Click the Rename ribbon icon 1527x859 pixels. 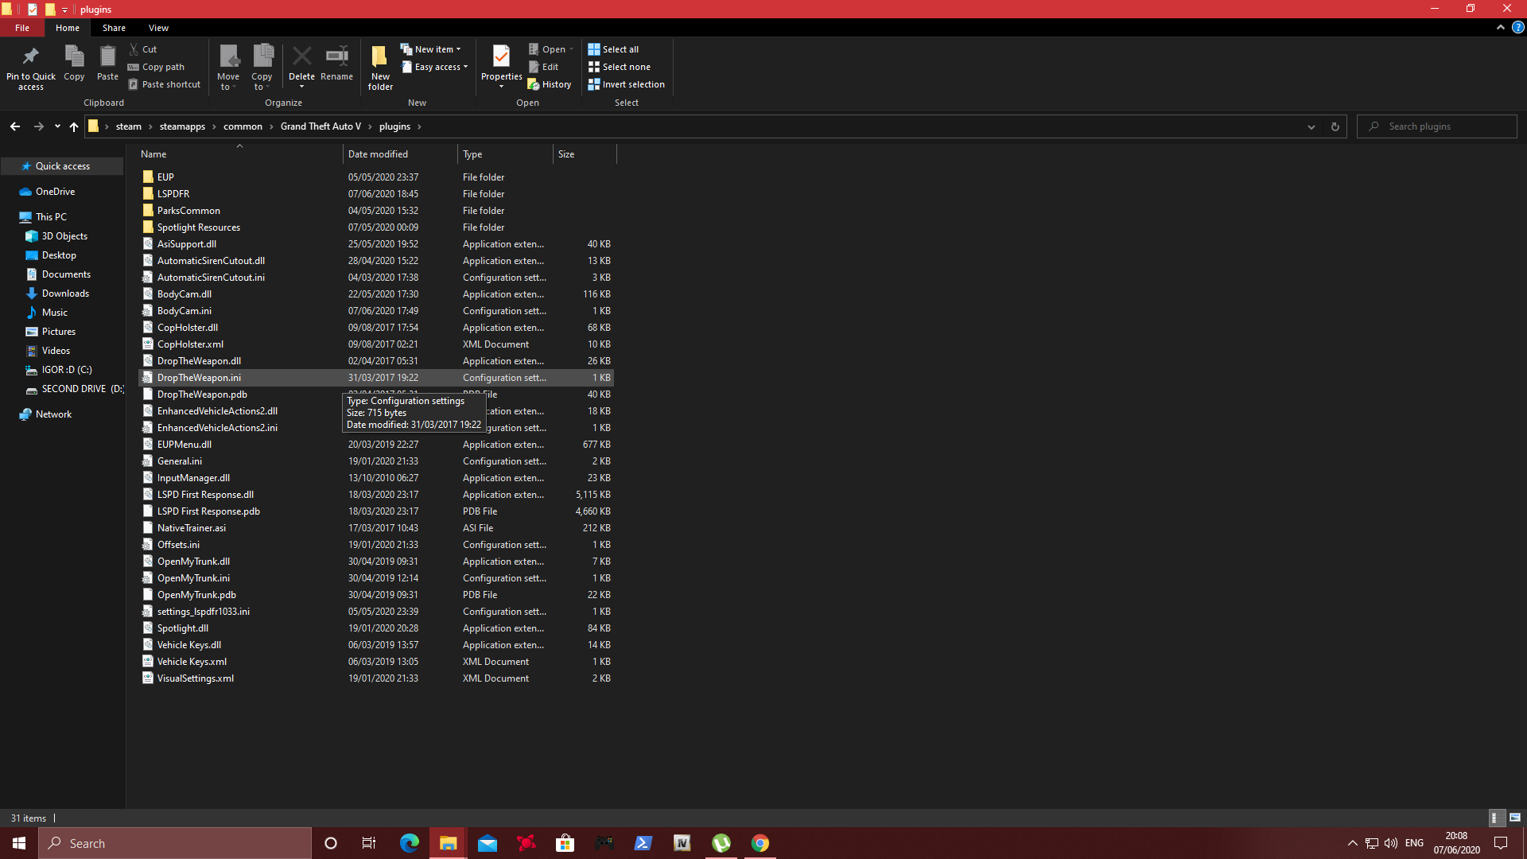click(x=336, y=57)
